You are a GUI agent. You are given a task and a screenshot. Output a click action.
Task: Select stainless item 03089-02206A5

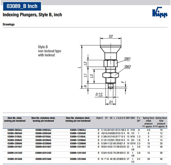43,140
